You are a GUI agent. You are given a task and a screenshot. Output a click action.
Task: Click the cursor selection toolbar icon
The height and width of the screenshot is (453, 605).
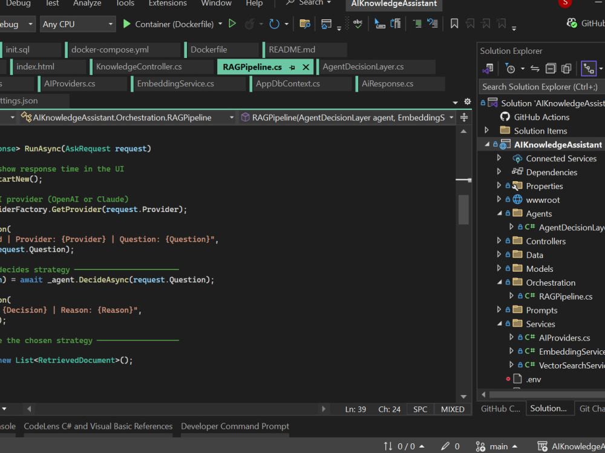[380, 24]
